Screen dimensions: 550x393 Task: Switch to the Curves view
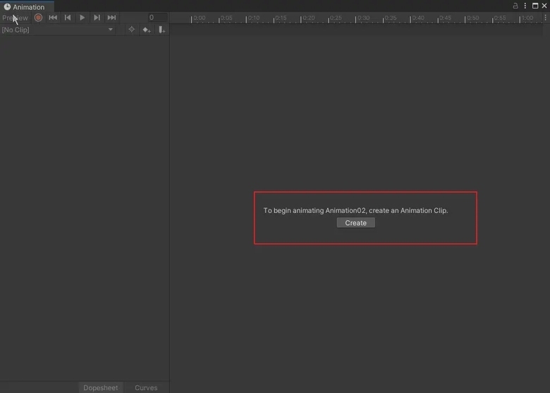click(x=146, y=388)
